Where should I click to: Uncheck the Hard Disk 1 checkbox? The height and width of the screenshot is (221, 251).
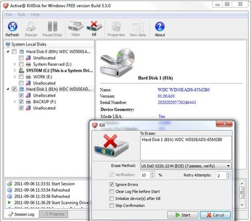pos(14,89)
